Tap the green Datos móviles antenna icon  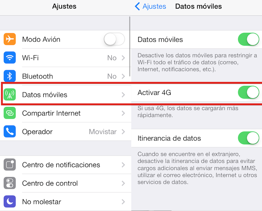tap(10, 95)
